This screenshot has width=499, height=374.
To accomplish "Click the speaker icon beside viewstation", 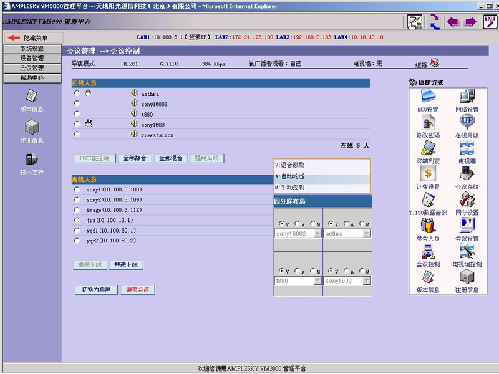I will tap(134, 133).
